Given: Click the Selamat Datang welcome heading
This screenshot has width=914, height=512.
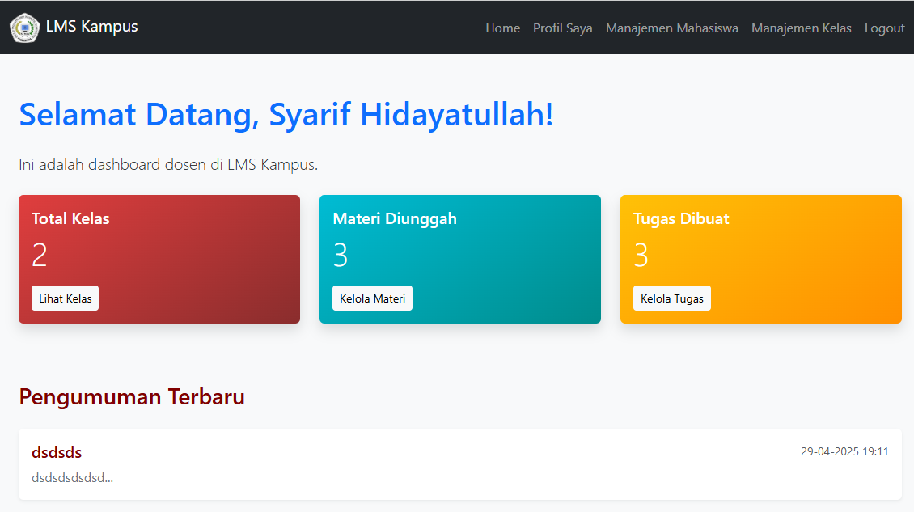Looking at the screenshot, I should coord(286,115).
